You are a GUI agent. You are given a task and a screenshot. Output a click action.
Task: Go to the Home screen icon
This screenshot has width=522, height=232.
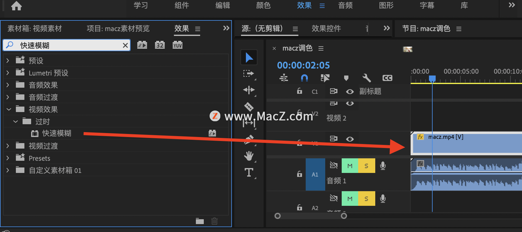click(x=16, y=5)
